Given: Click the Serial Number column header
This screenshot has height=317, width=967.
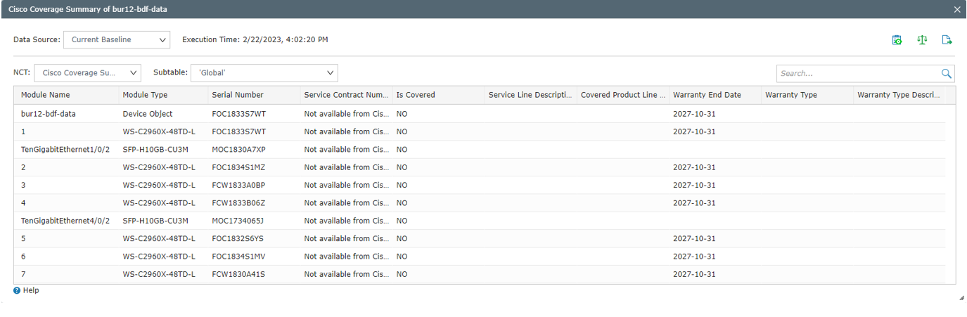Looking at the screenshot, I should (x=238, y=95).
